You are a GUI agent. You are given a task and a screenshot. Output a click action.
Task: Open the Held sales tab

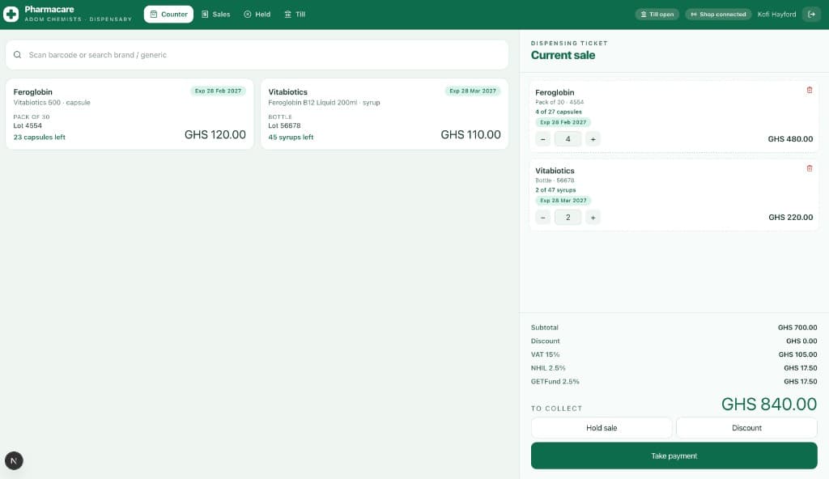tap(257, 15)
